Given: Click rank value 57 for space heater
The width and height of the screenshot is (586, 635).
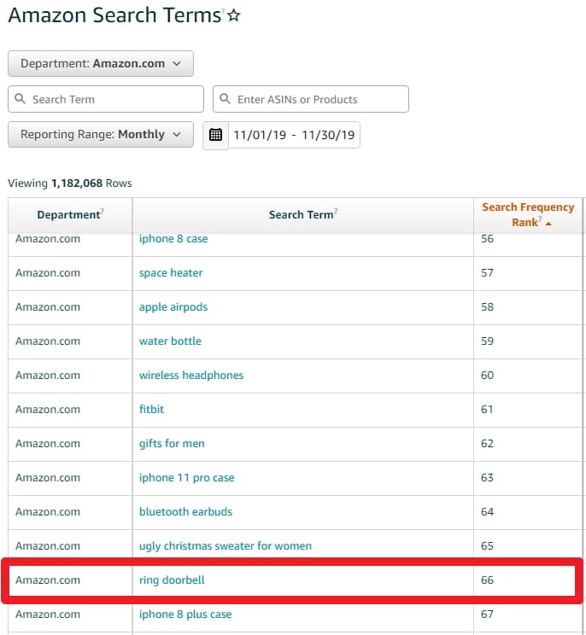Looking at the screenshot, I should pyautogui.click(x=487, y=273).
